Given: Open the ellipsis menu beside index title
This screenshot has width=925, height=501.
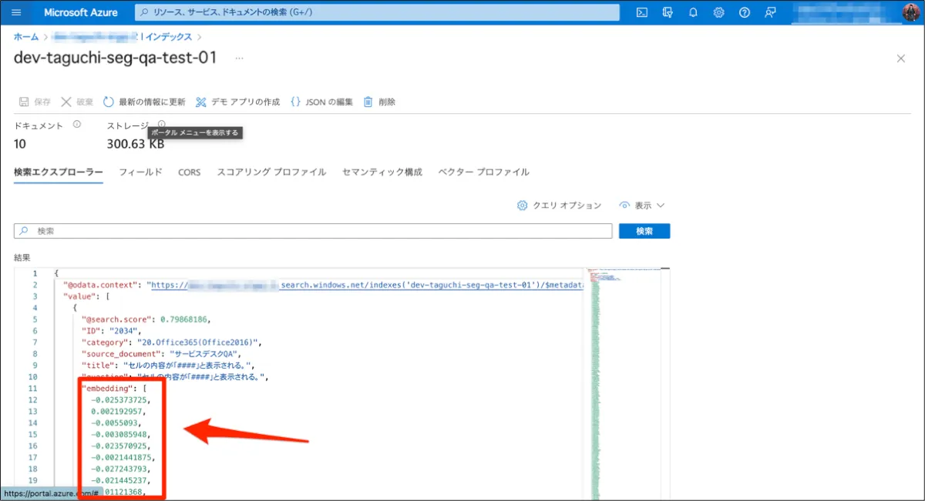Looking at the screenshot, I should point(239,58).
